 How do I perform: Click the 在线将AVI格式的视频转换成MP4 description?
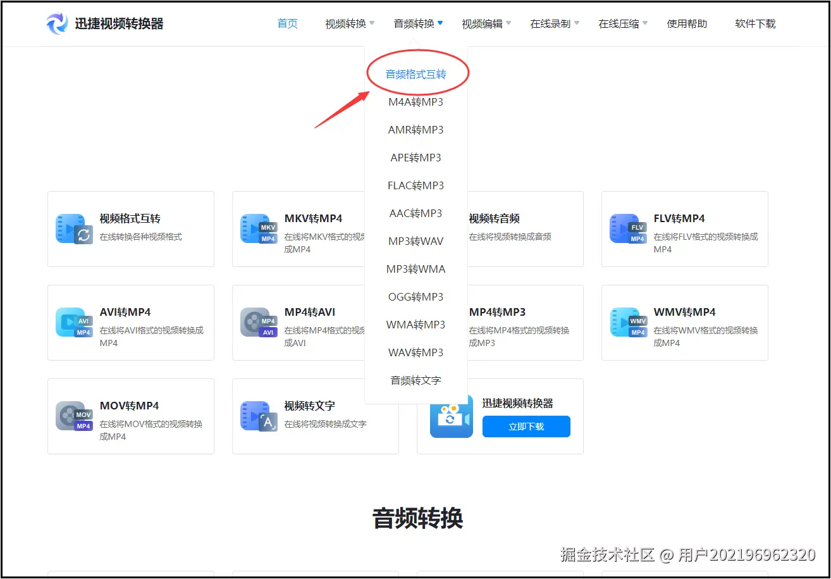(x=152, y=337)
